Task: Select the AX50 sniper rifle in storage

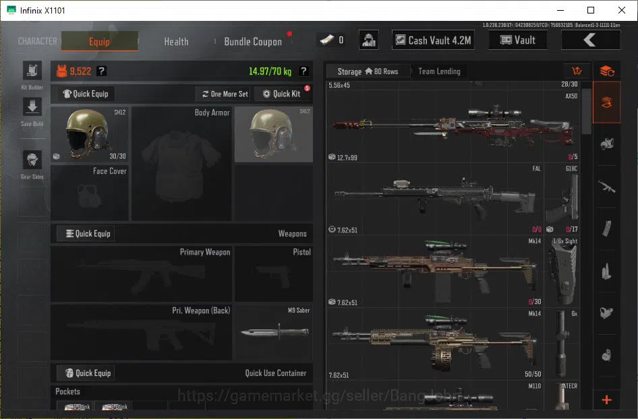Action: coord(453,125)
